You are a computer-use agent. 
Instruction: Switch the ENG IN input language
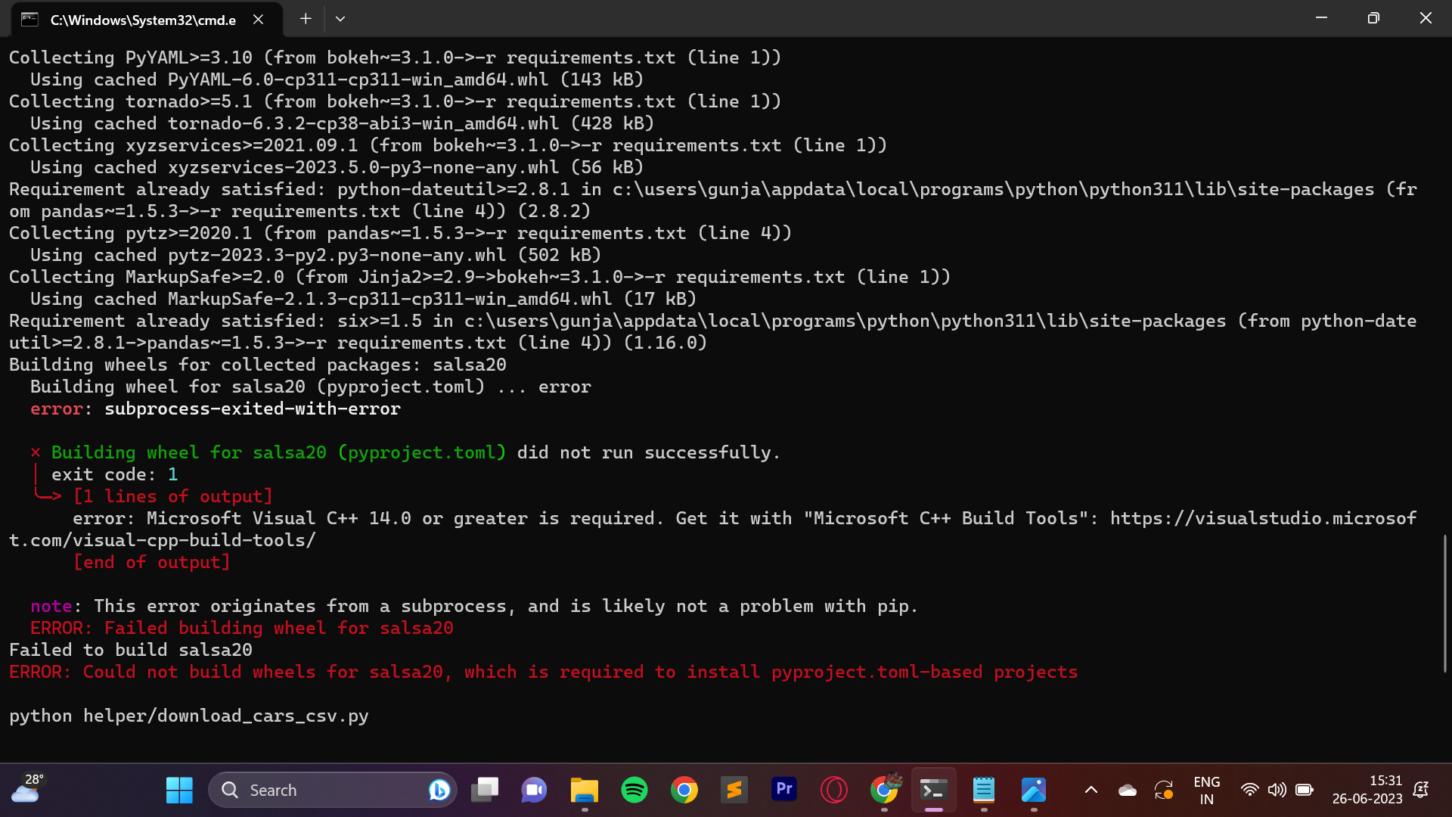pyautogui.click(x=1207, y=789)
